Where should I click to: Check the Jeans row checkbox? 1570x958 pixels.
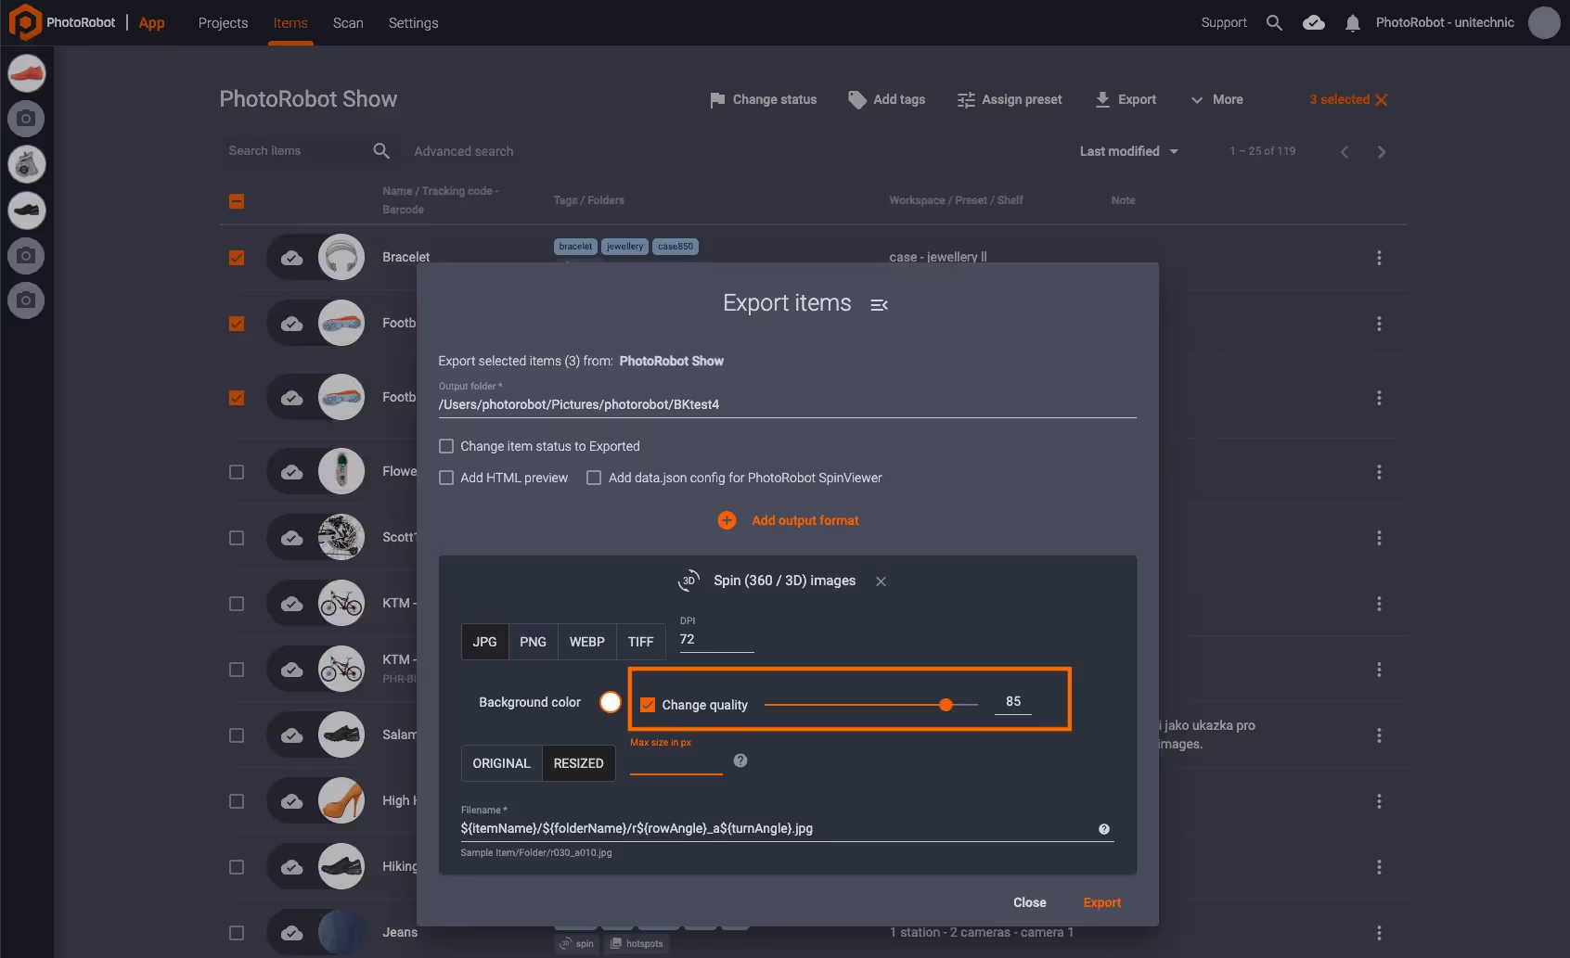tap(237, 933)
